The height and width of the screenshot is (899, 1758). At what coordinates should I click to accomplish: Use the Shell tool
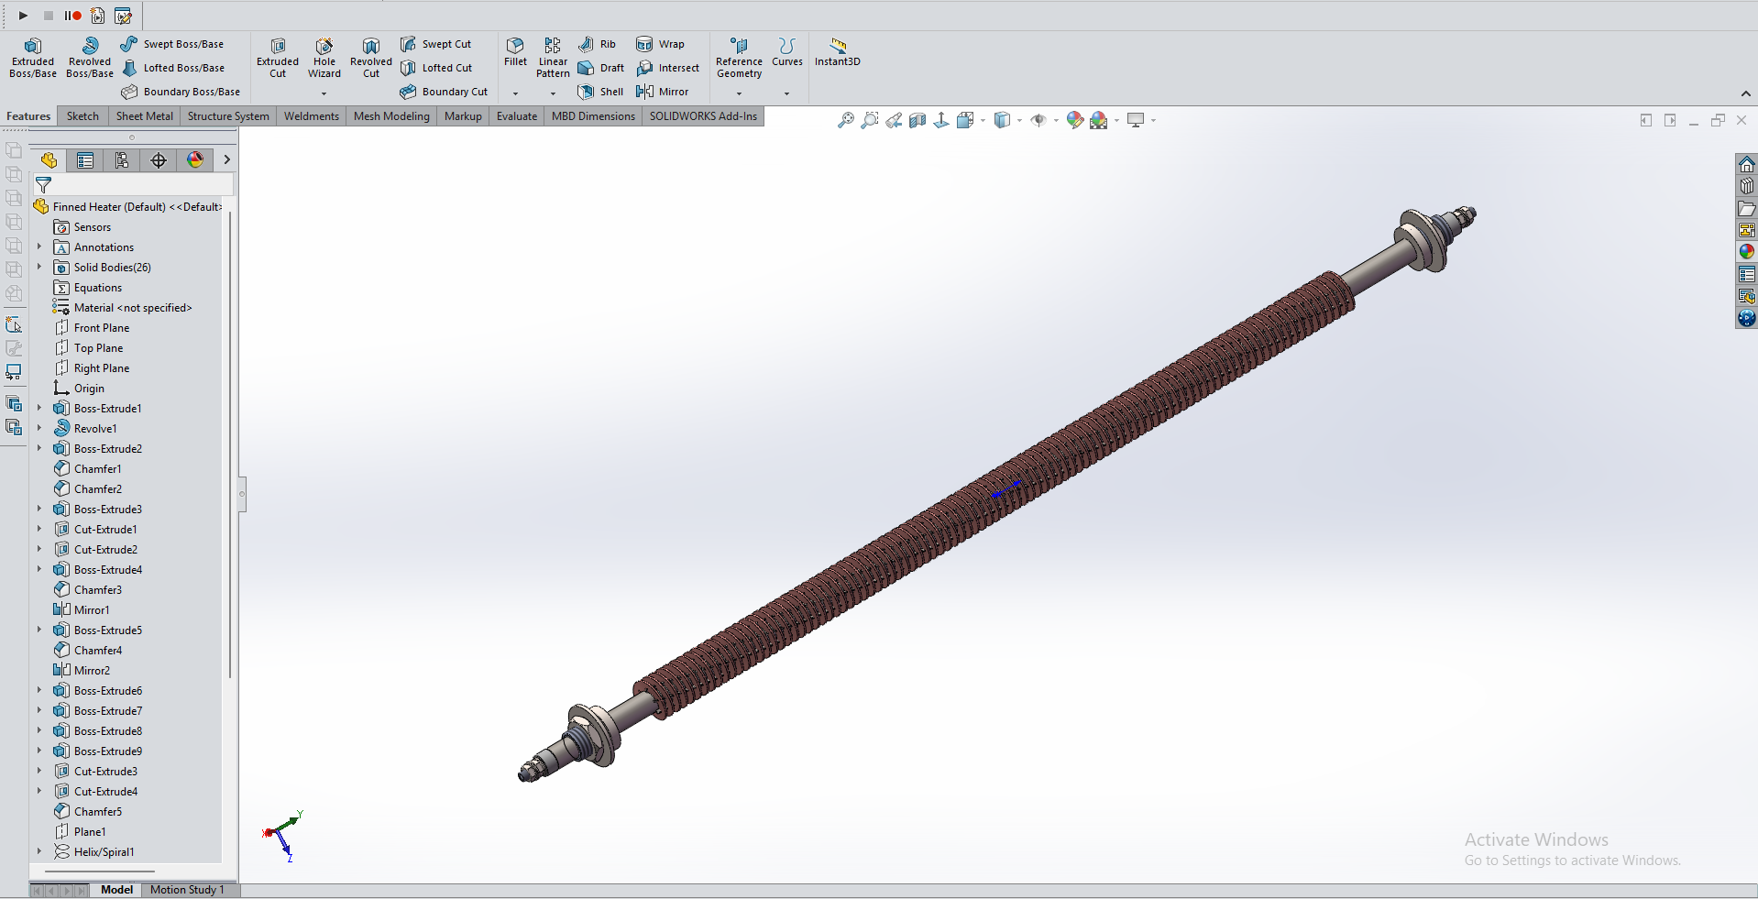[x=600, y=92]
